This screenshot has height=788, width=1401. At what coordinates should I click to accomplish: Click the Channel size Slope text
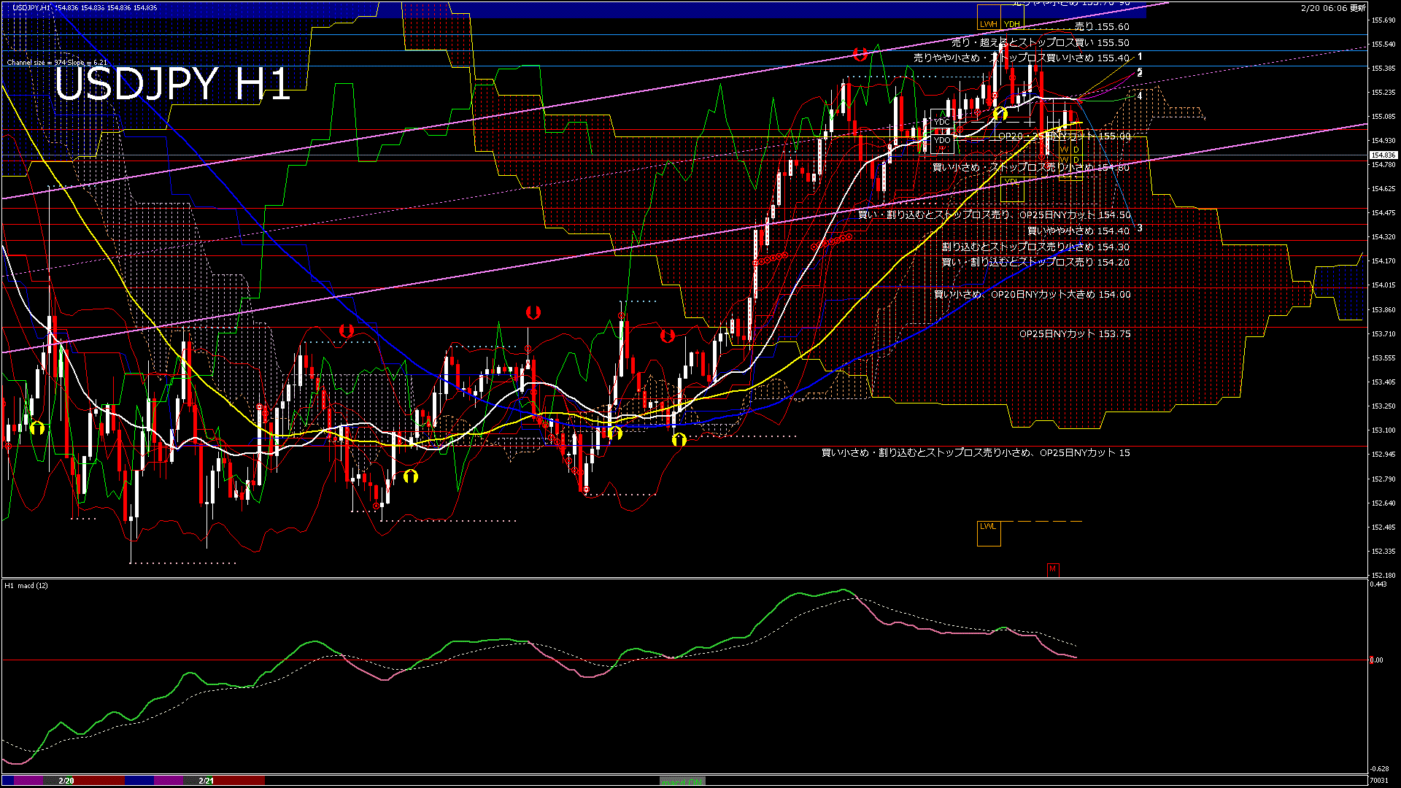[x=57, y=63]
